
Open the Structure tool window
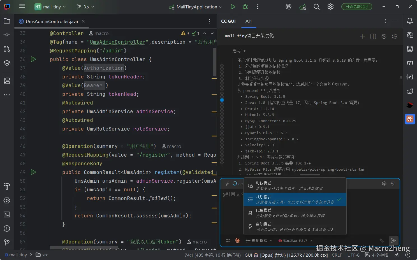tap(7, 81)
